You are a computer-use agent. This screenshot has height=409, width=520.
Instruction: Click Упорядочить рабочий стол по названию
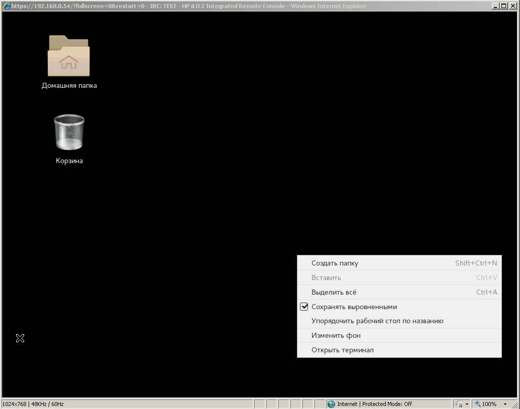(x=377, y=321)
